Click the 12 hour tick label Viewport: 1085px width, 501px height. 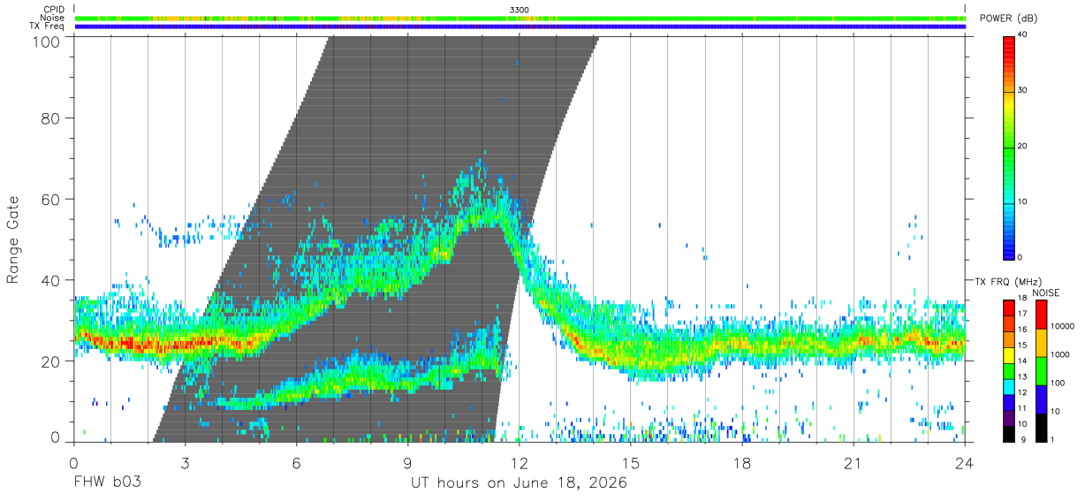(519, 462)
